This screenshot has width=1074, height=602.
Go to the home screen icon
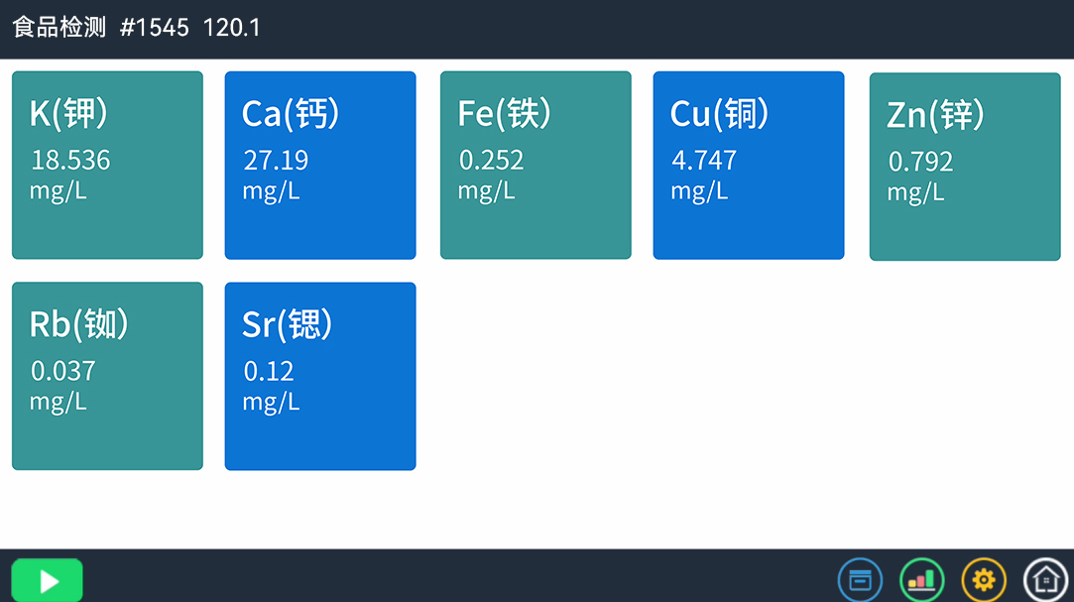tap(1045, 580)
